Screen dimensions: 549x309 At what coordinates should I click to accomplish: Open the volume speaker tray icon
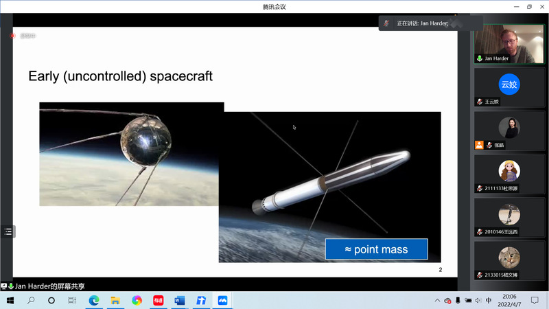[478, 301]
